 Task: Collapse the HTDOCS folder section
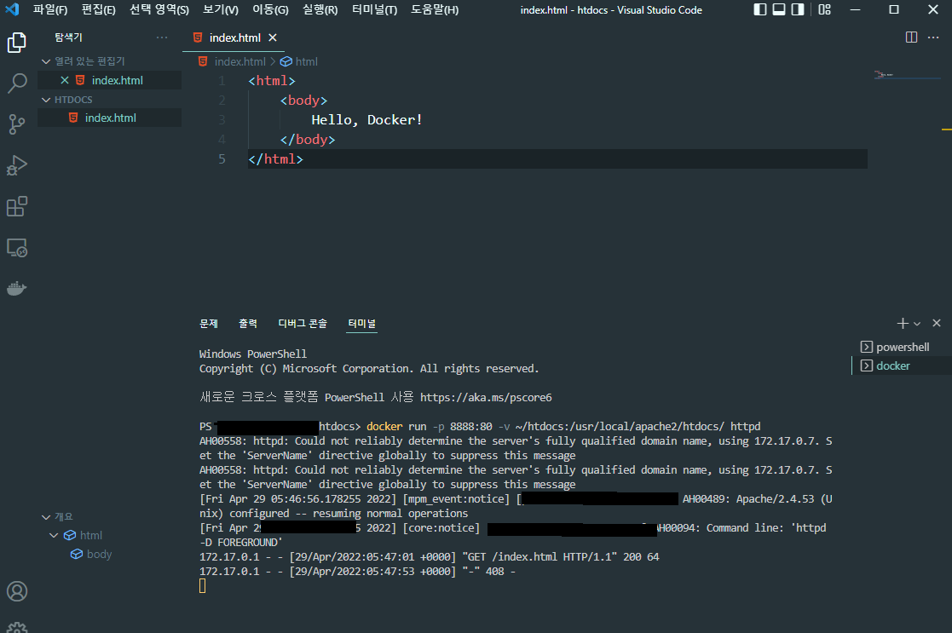(46, 100)
